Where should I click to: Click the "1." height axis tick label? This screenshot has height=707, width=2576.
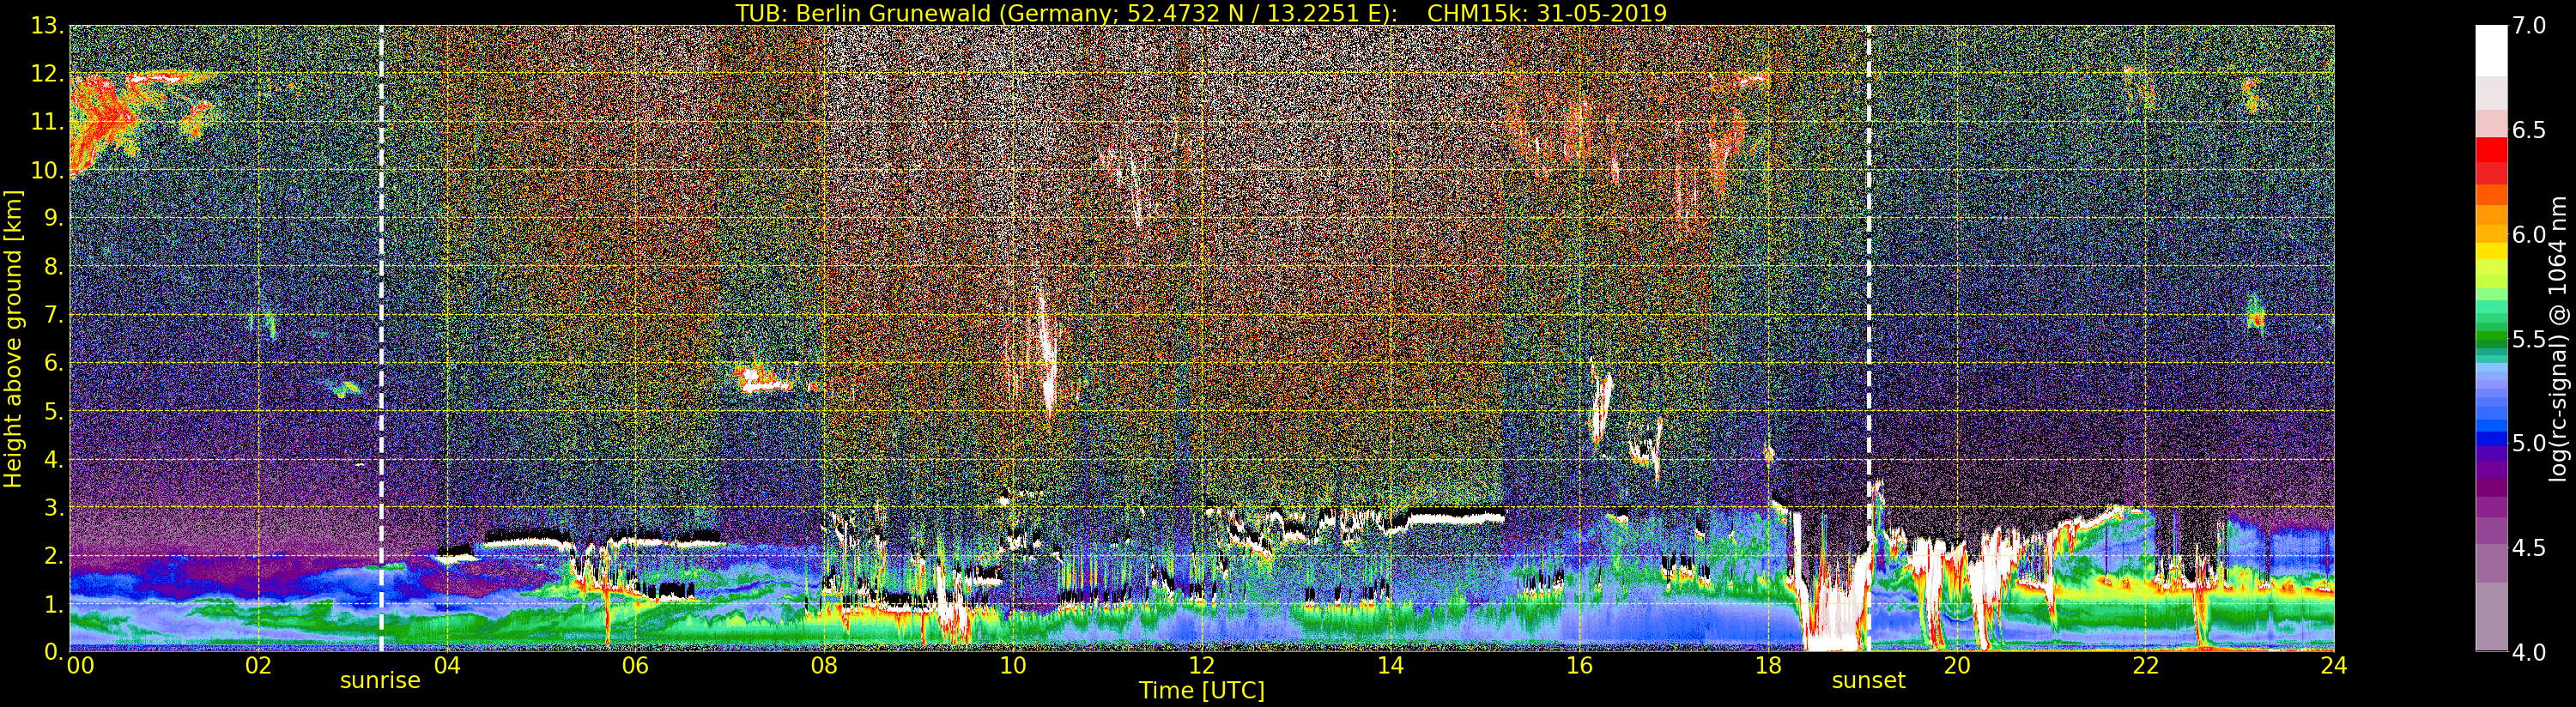[x=55, y=603]
